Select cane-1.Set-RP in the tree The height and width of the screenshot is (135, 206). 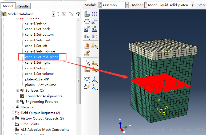36,23
